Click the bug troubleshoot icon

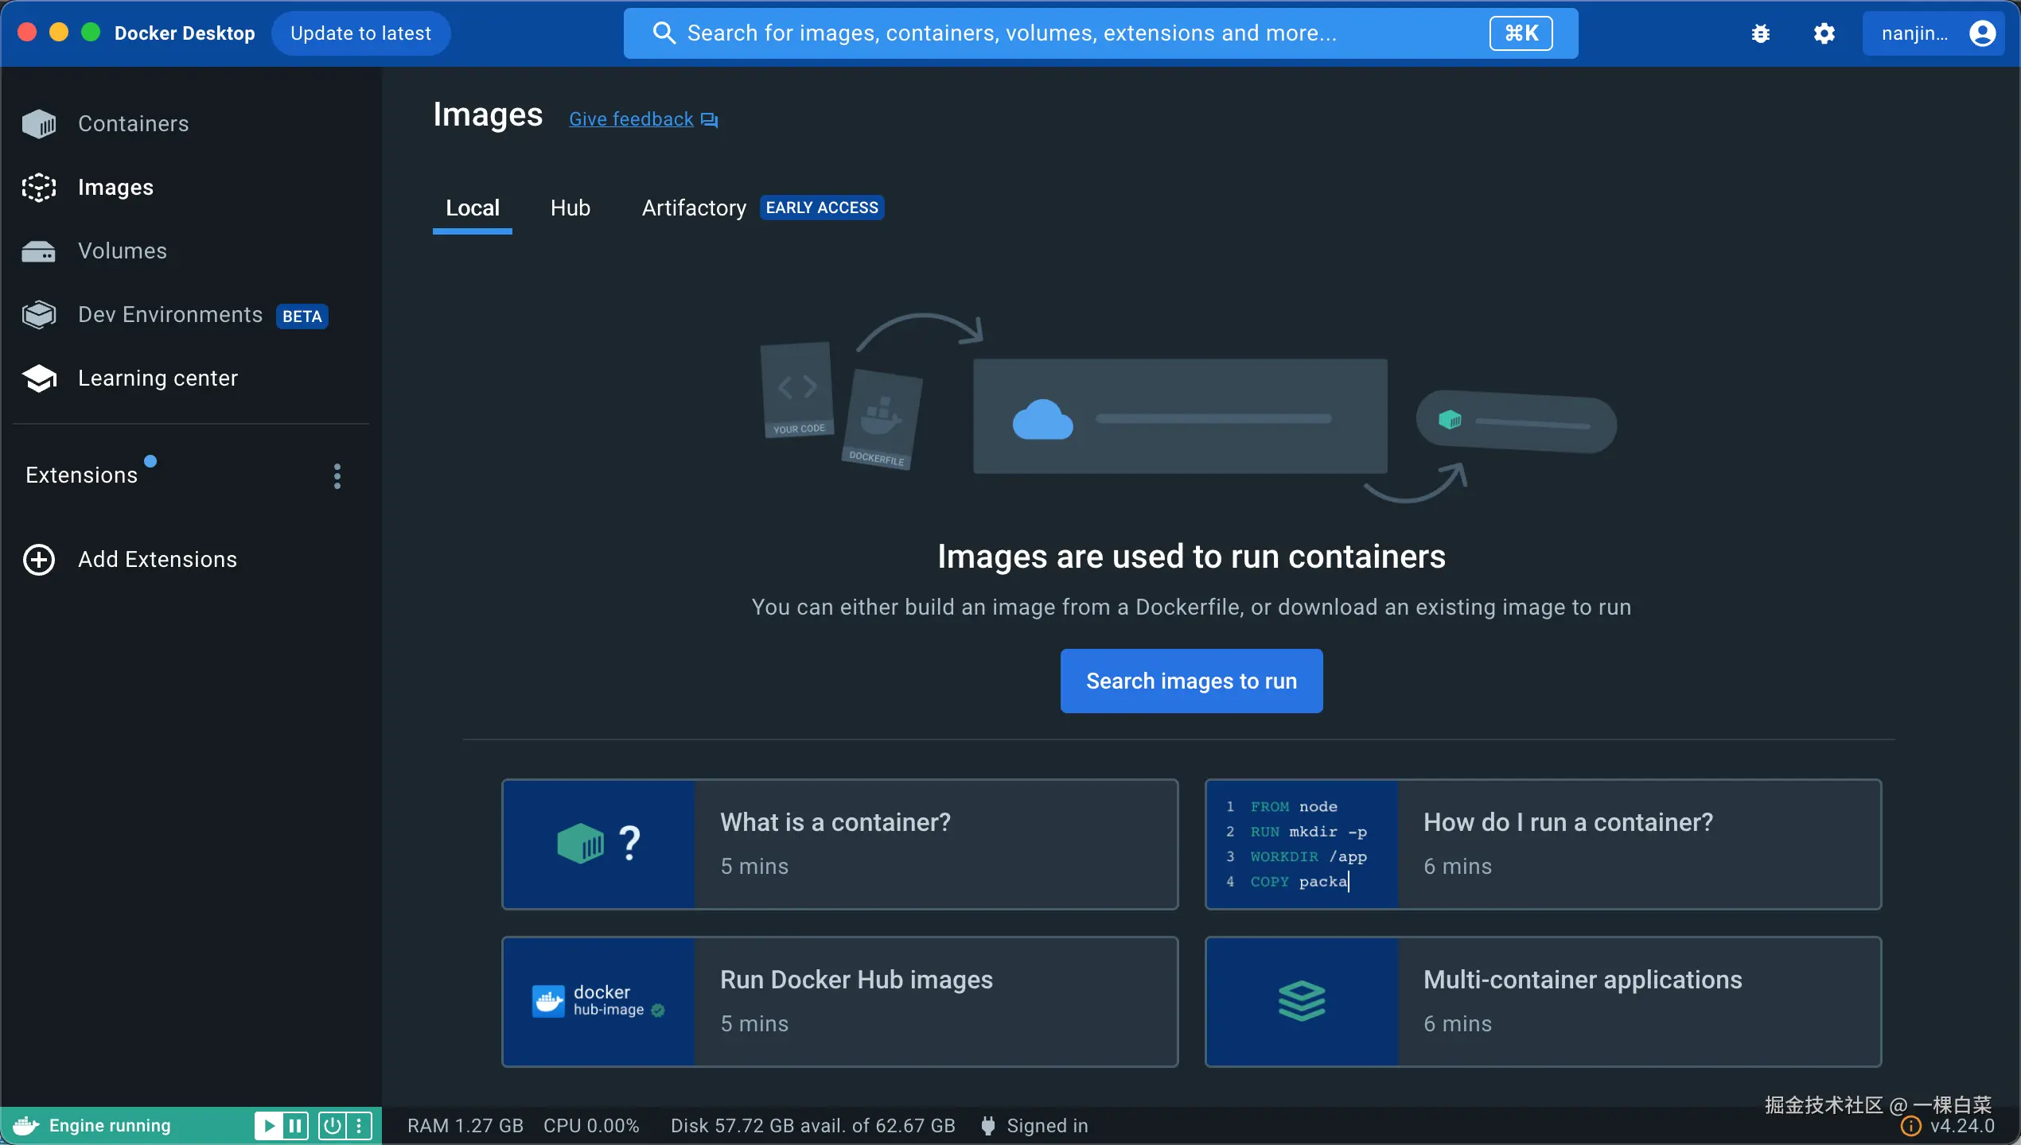[1761, 33]
